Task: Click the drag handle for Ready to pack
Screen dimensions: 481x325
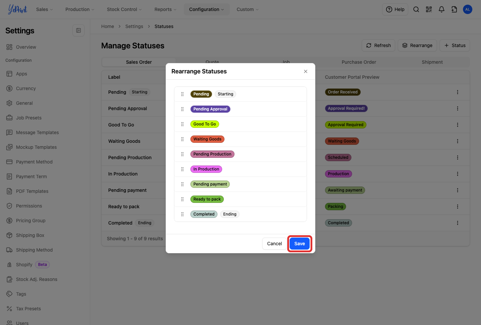Action: [x=182, y=199]
